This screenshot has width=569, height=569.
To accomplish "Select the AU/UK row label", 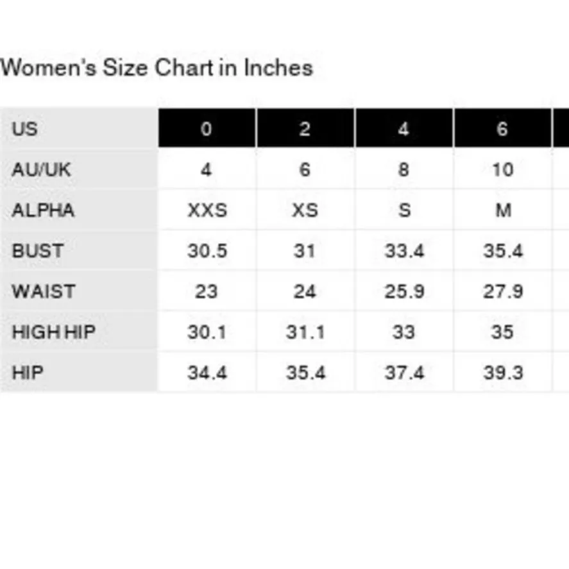I will tap(41, 170).
